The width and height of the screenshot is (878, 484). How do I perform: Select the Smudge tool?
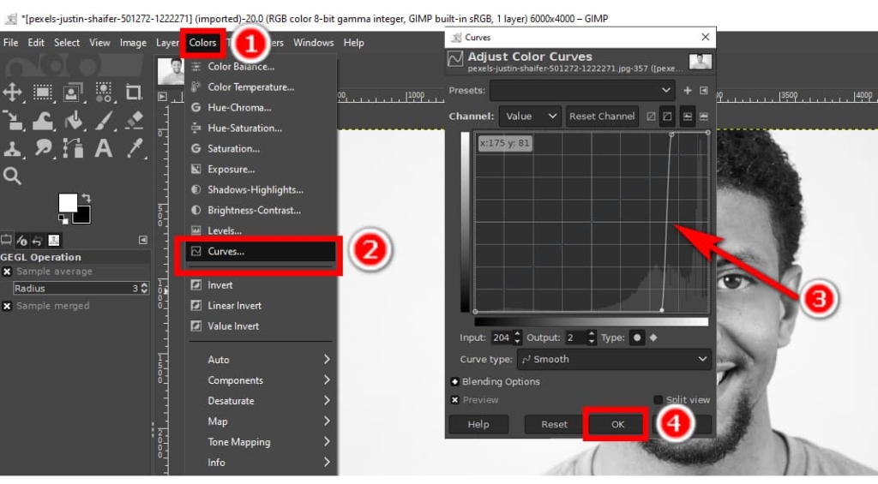pos(43,148)
